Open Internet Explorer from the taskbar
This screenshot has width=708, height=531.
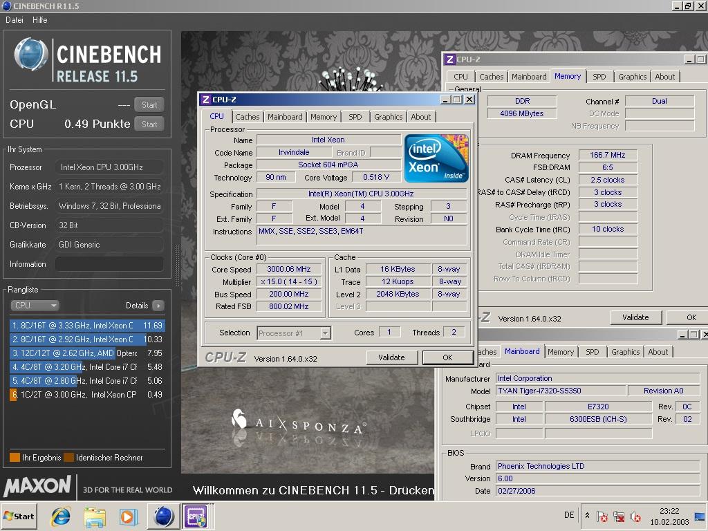coord(61,516)
